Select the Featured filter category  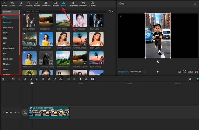coord(7,22)
